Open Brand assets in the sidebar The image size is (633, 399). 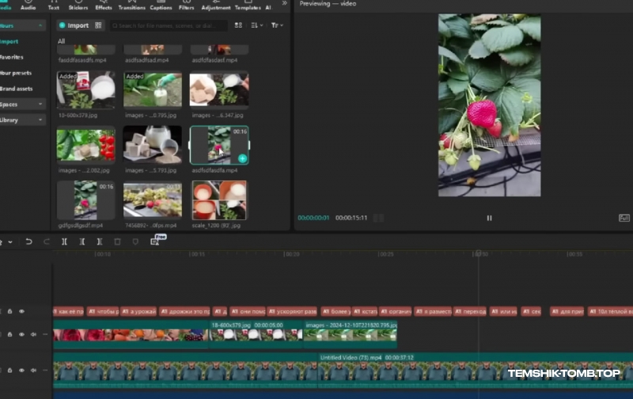click(17, 88)
